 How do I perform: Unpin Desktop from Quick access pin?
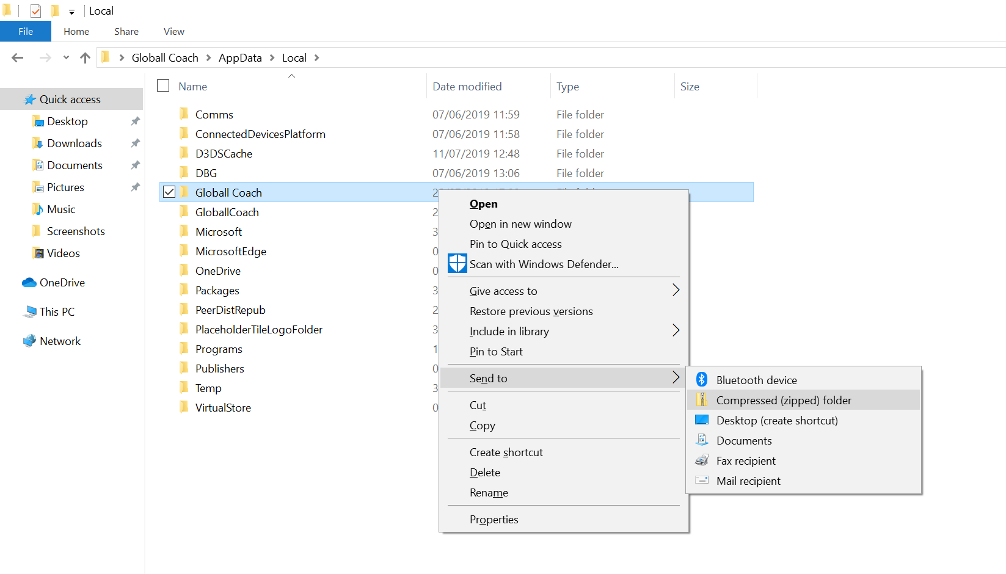tap(136, 122)
